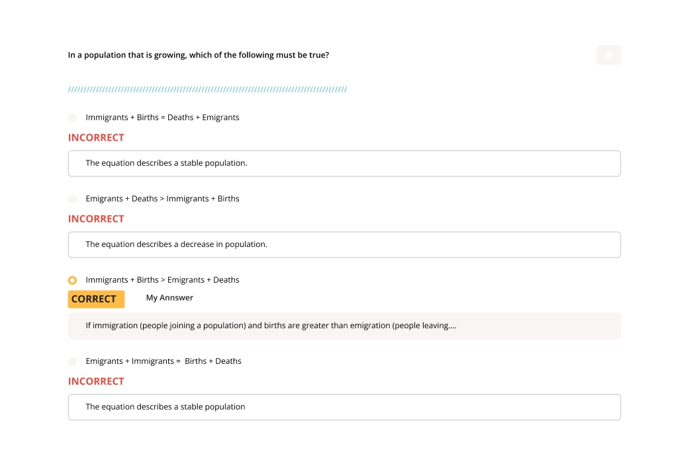Select answer text Emigrants + Deaths > Immigrants + Births

pos(162,198)
